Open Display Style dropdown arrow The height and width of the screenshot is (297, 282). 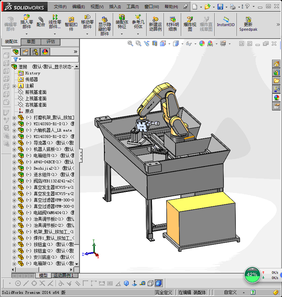click(x=182, y=44)
